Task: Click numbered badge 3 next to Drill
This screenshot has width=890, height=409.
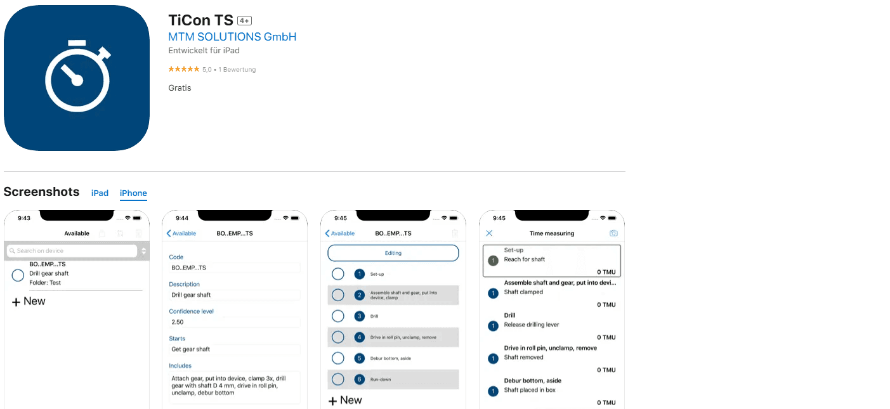Action: [x=360, y=316]
